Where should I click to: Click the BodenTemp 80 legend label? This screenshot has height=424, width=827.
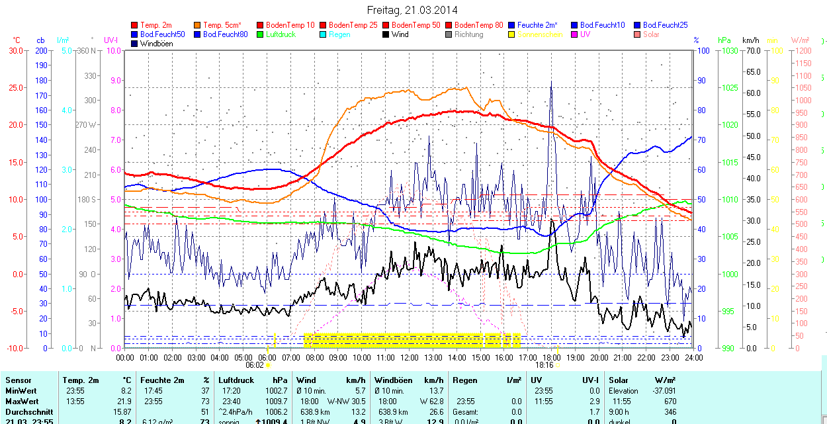pyautogui.click(x=479, y=25)
